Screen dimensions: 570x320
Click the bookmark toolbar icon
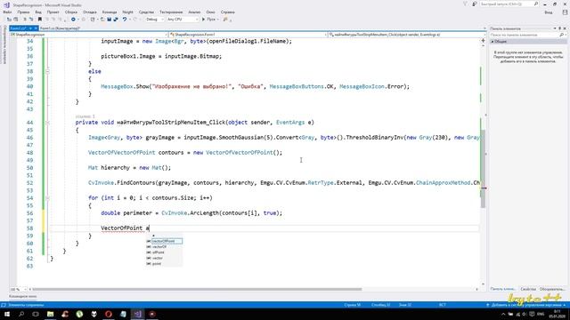[39, 20]
